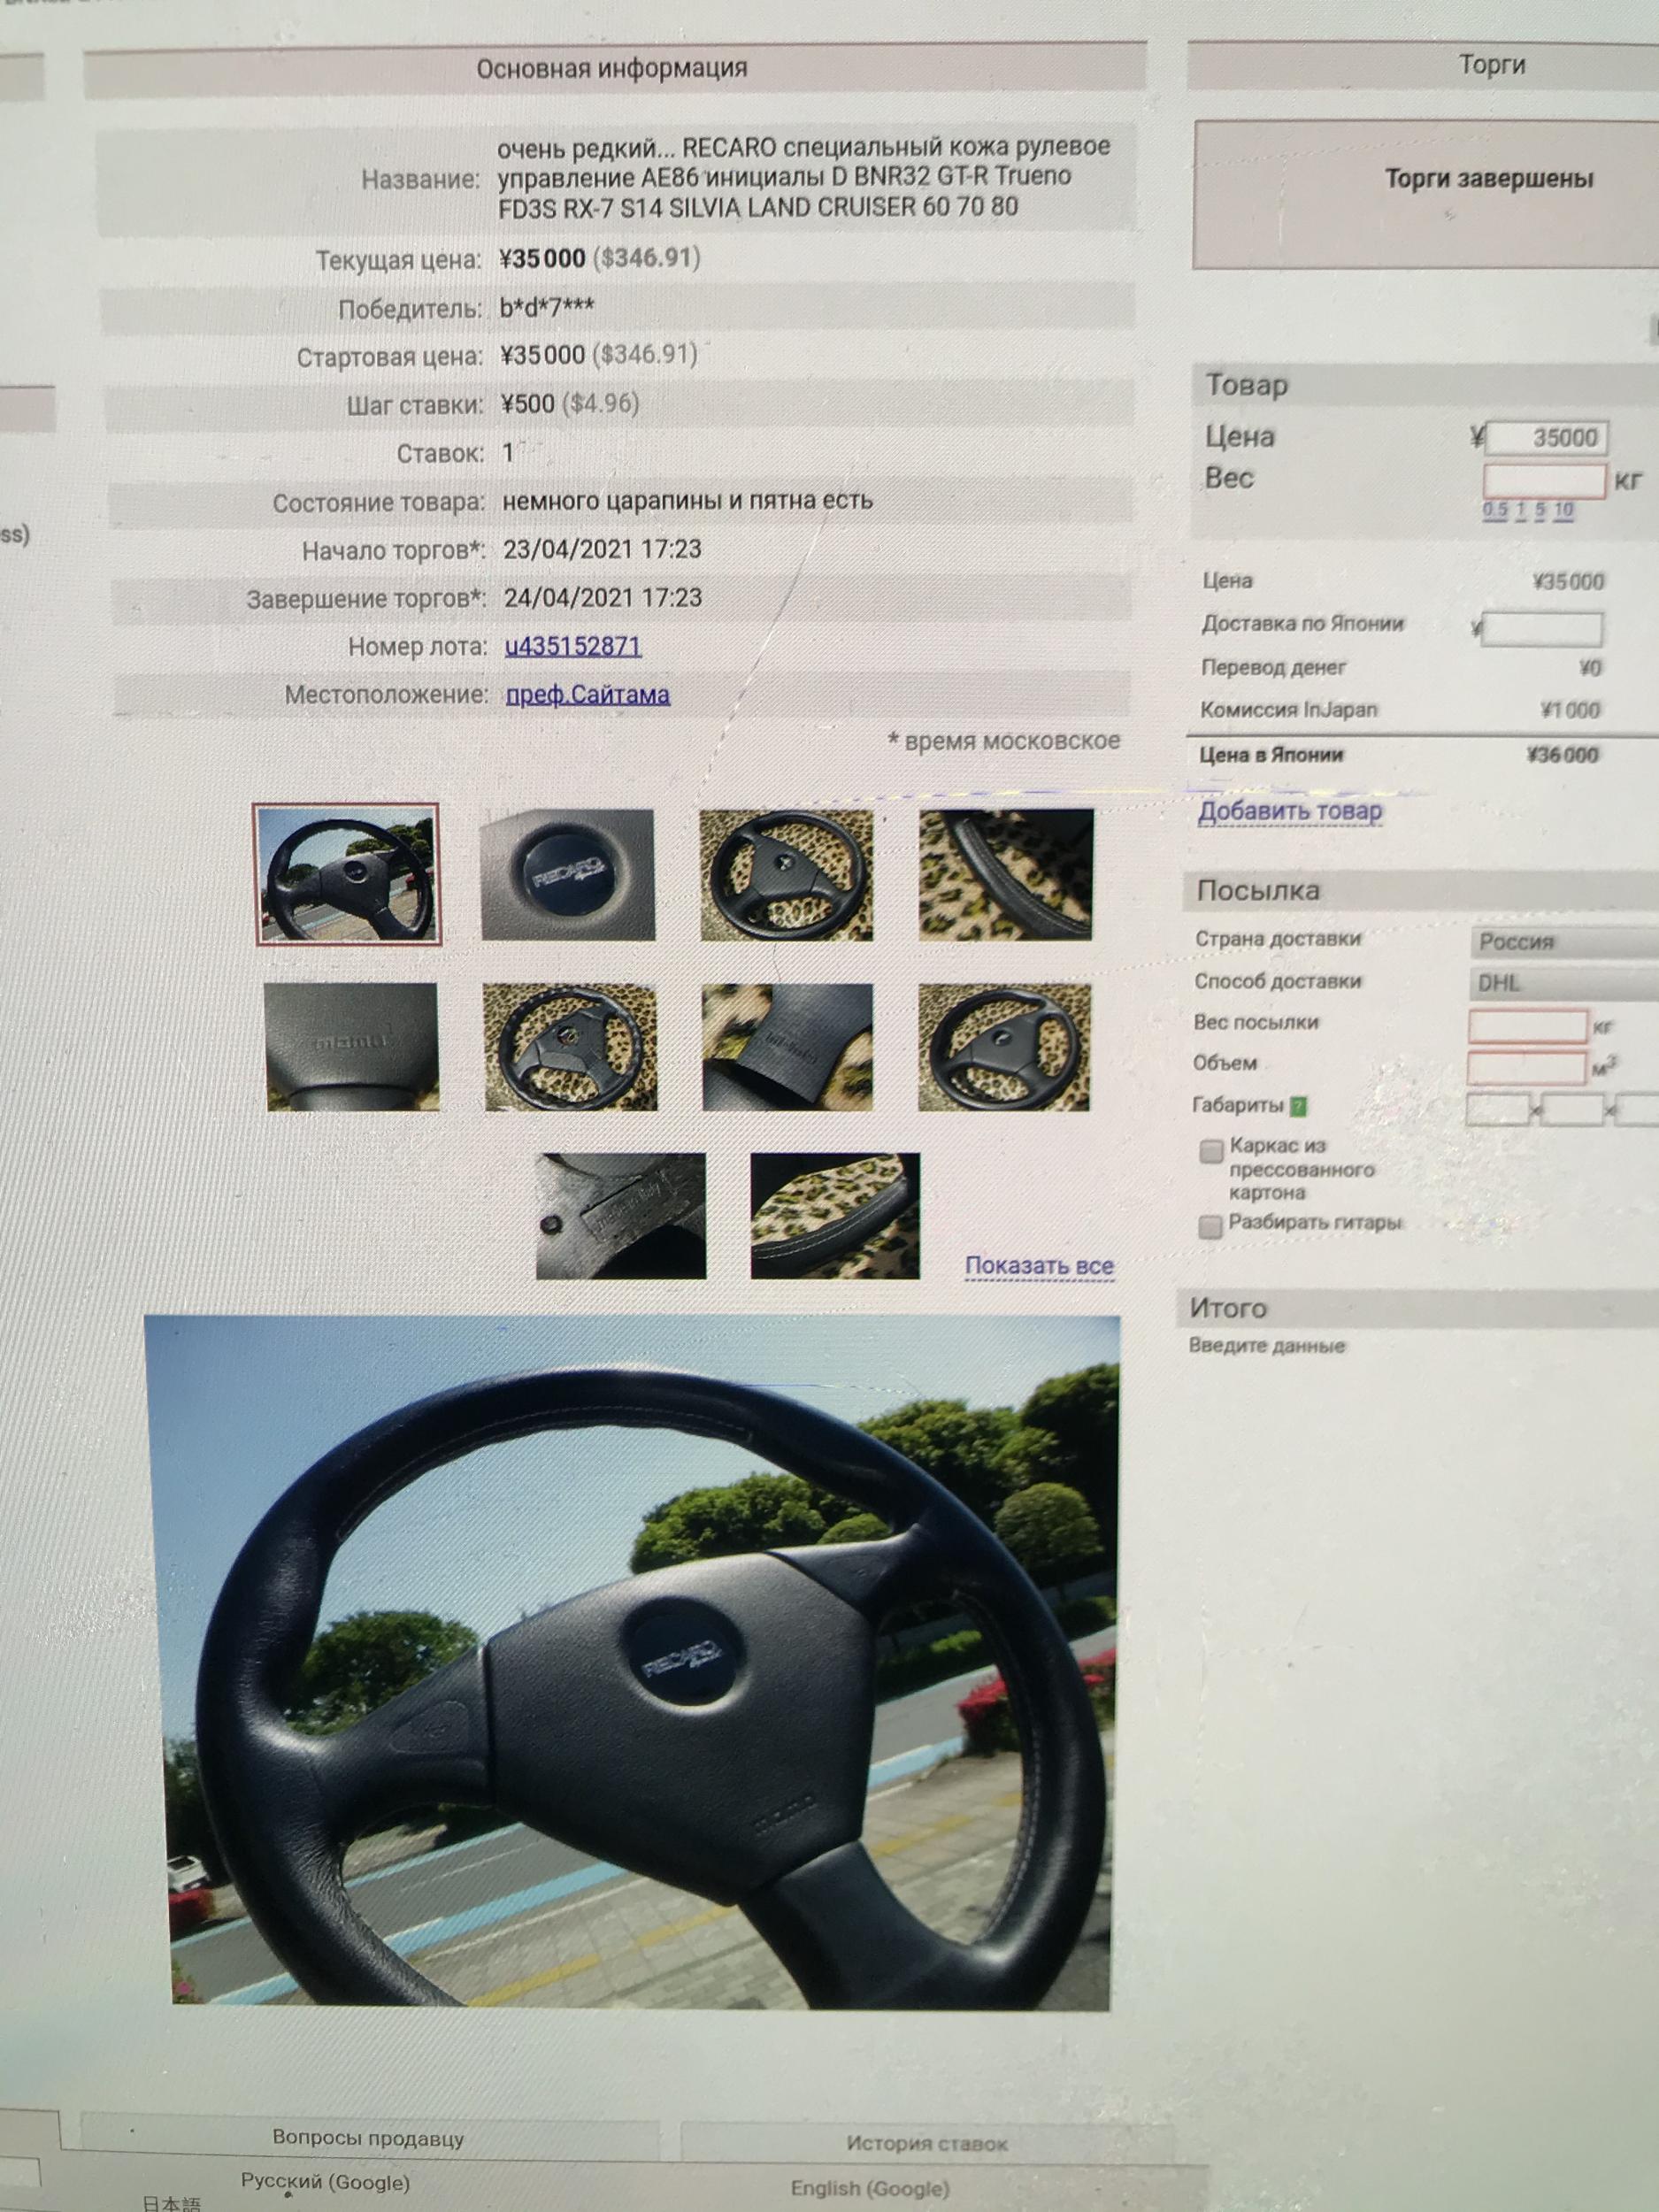Focus the second Габариты dimension field
The image size is (1659, 2212).
click(1572, 1111)
